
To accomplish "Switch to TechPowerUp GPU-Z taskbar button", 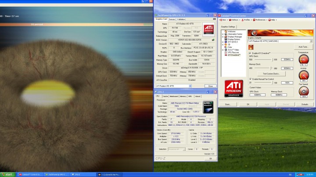I will click(57, 174).
